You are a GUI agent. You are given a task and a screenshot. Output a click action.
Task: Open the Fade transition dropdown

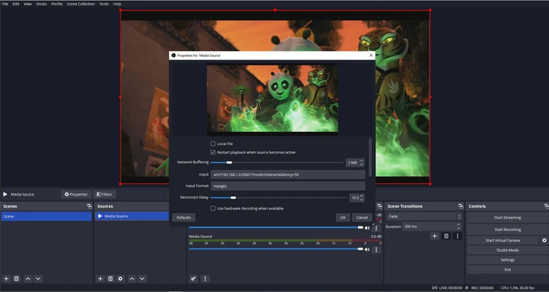pyautogui.click(x=424, y=216)
